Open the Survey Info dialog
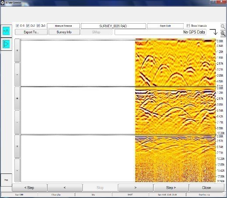227x198 pixels. [64, 32]
